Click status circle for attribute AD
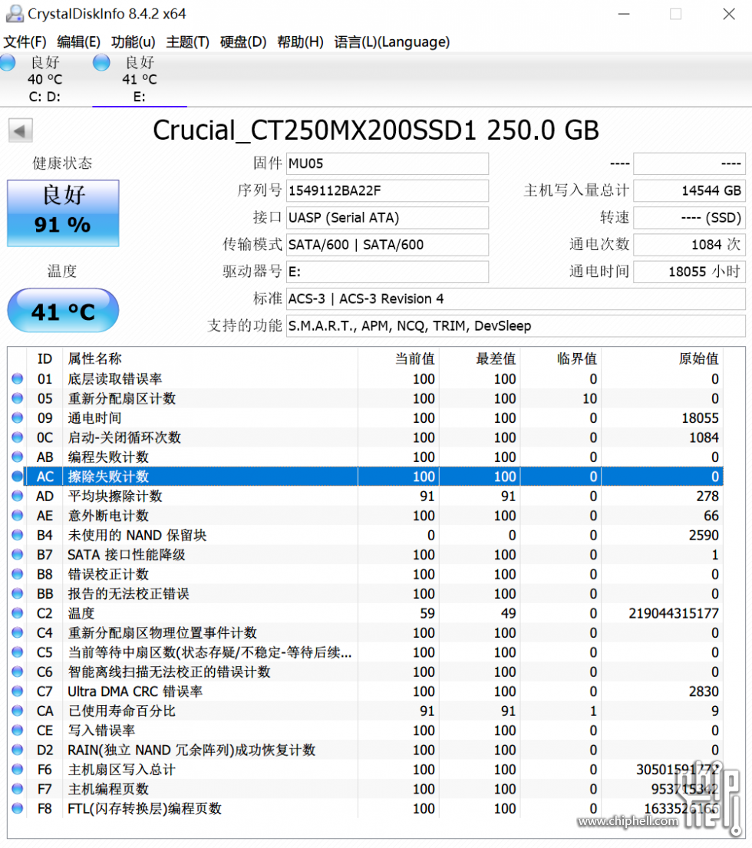The image size is (752, 848). click(18, 496)
